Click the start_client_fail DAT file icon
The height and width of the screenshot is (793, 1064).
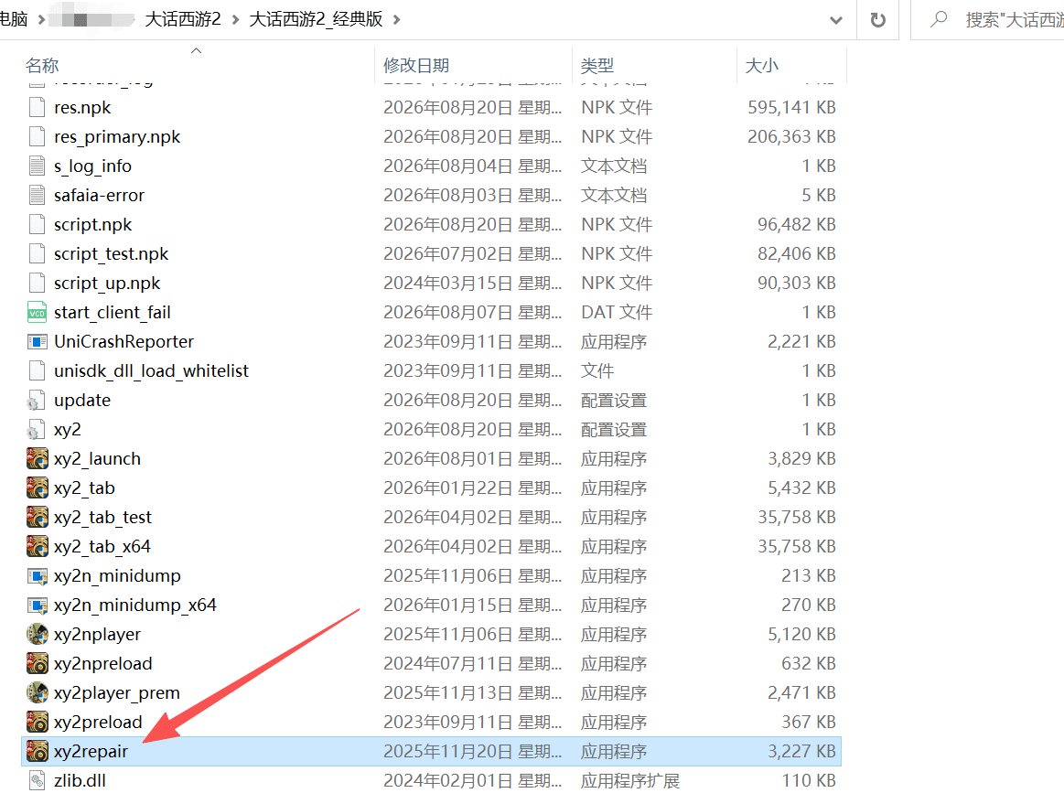pyautogui.click(x=38, y=312)
